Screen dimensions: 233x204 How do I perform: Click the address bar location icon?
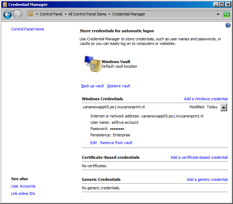click(x=31, y=14)
